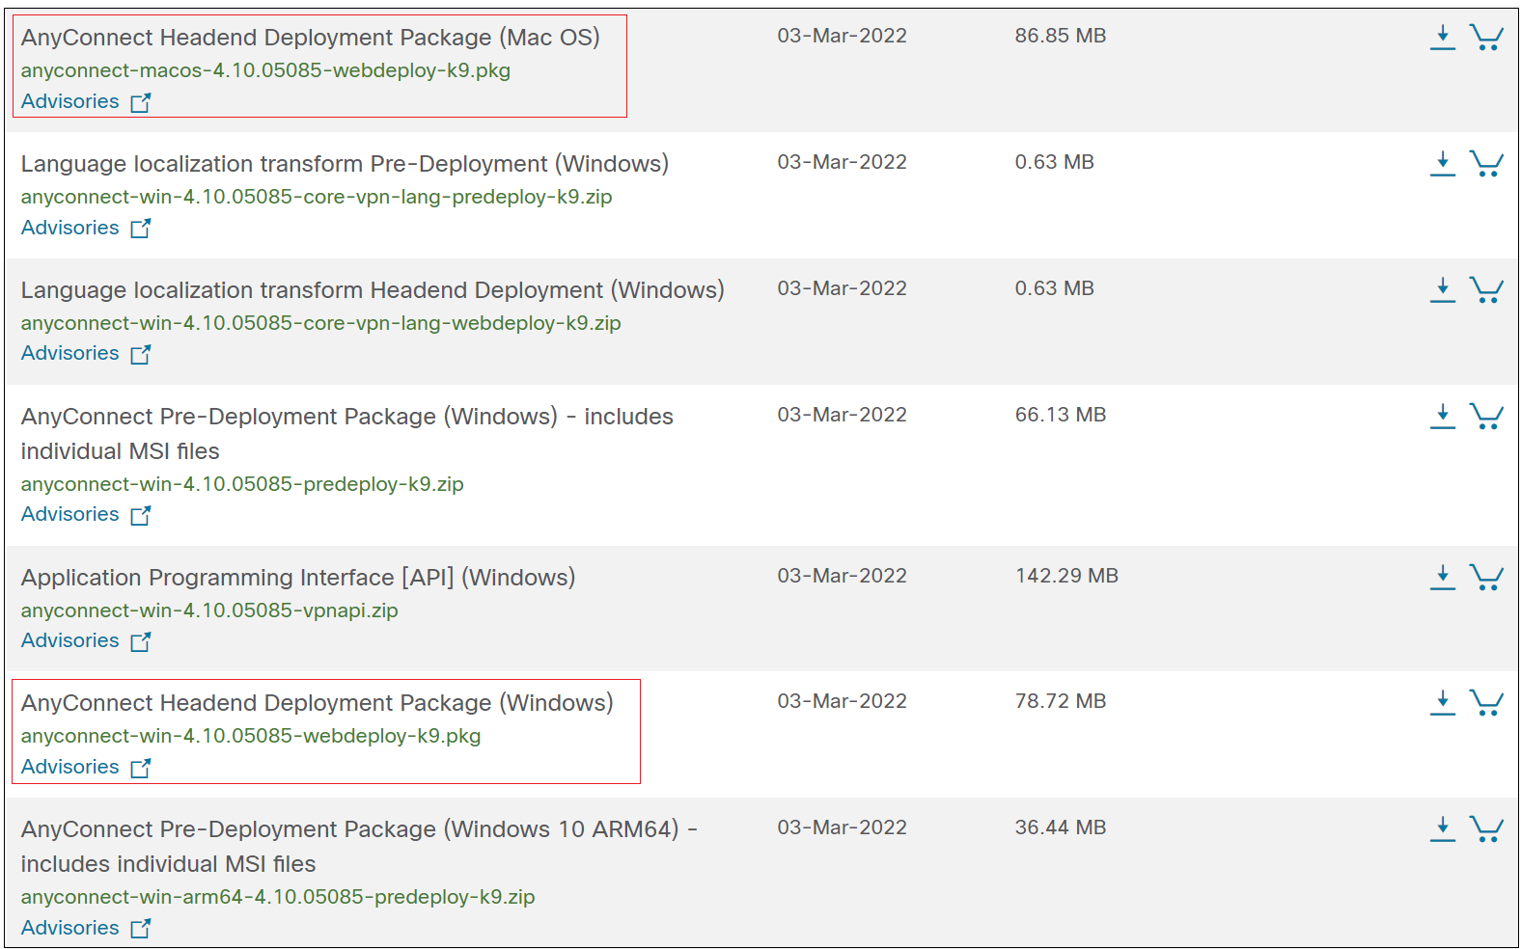
Task: Click the anyconnect-macos-4.10.05085-webdeploy-k9.pkg filename
Action: click(x=265, y=70)
